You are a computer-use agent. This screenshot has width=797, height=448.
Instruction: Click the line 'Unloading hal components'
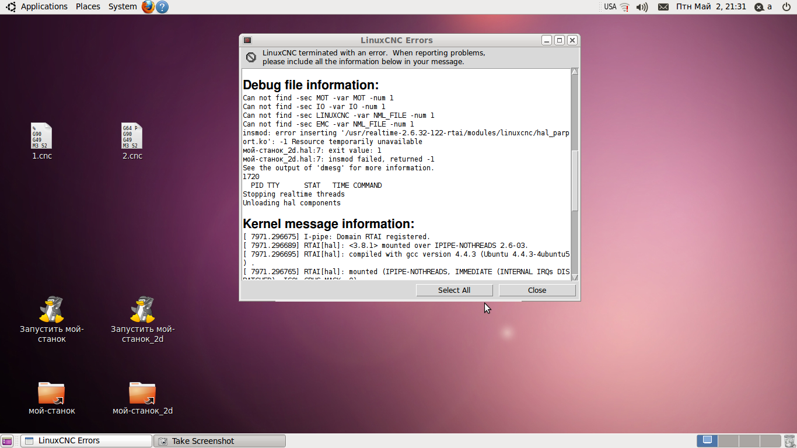click(x=292, y=203)
